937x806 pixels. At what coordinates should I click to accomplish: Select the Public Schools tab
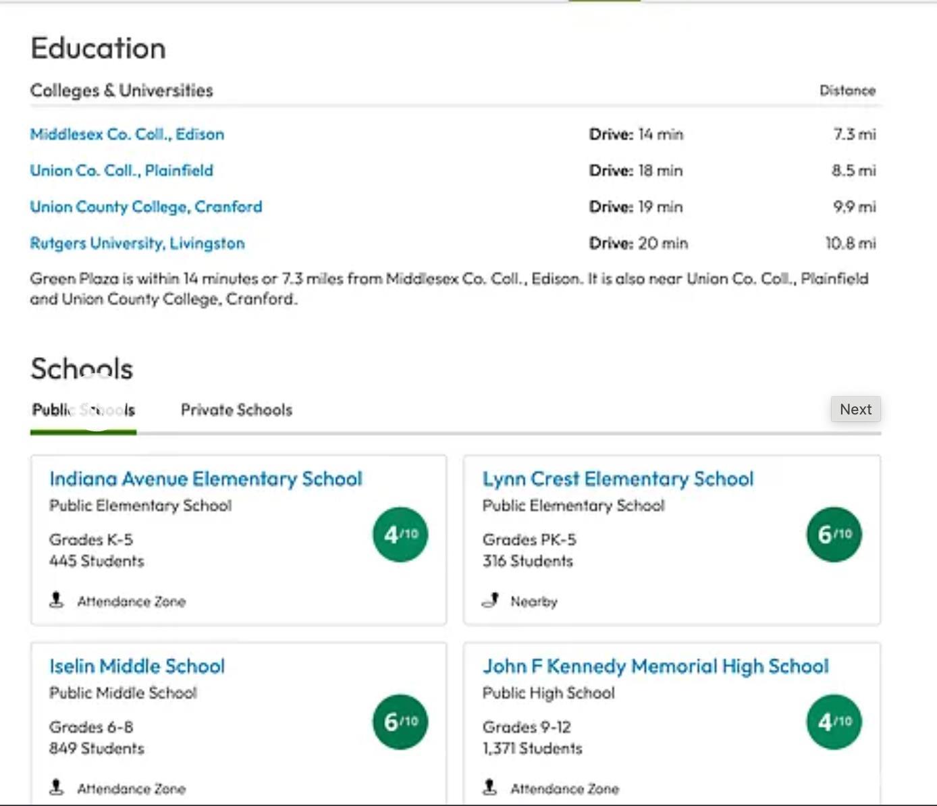[x=84, y=410]
